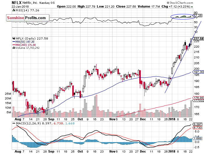Click the candlestick icon before NFLX (Daily)
Screen dimensions: 204x154
[x=14, y=38]
